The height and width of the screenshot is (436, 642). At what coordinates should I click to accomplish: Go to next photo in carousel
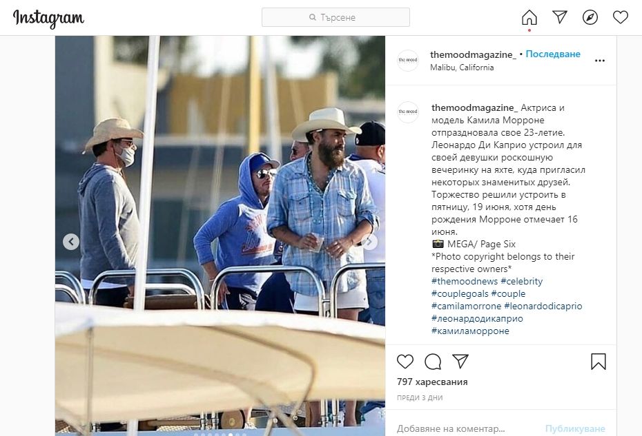tap(369, 242)
